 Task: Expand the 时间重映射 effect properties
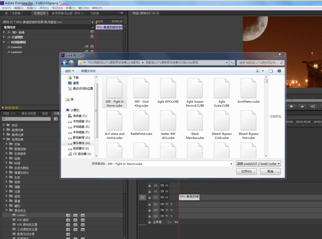click(4, 42)
